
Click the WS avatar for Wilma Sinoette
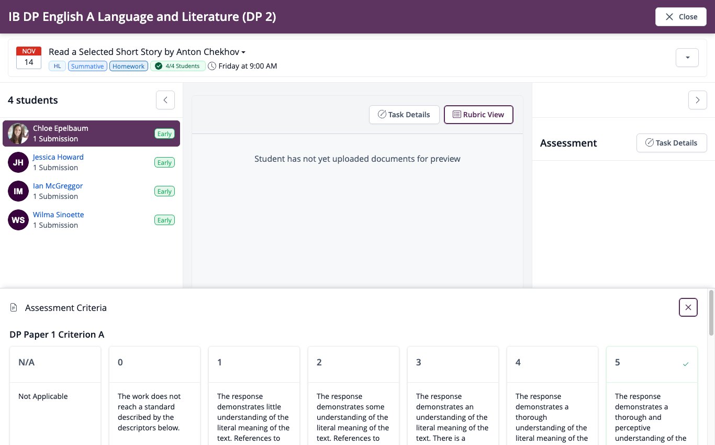point(18,220)
